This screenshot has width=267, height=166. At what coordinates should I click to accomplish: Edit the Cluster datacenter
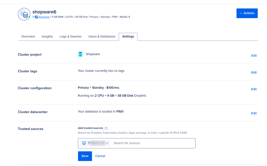254,113
